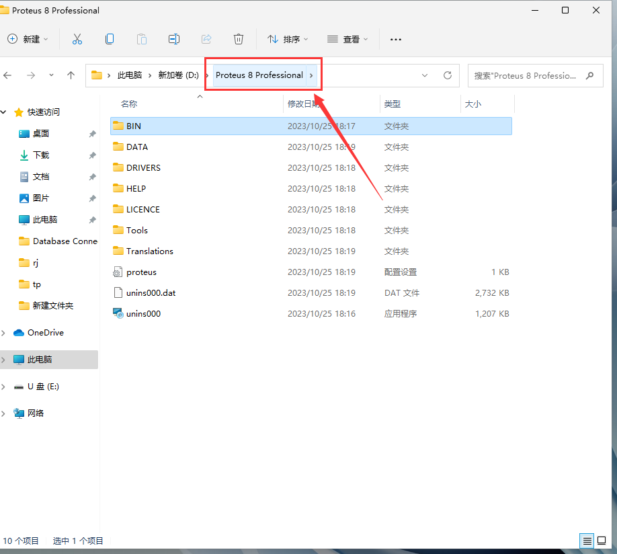Click the Share icon in toolbar
Image resolution: width=617 pixels, height=554 pixels.
[206, 39]
